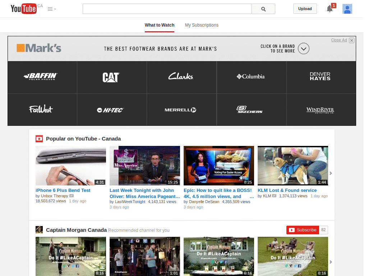This screenshot has height=276, width=368.
Task: Click the 82 subscriber count
Action: tap(323, 230)
